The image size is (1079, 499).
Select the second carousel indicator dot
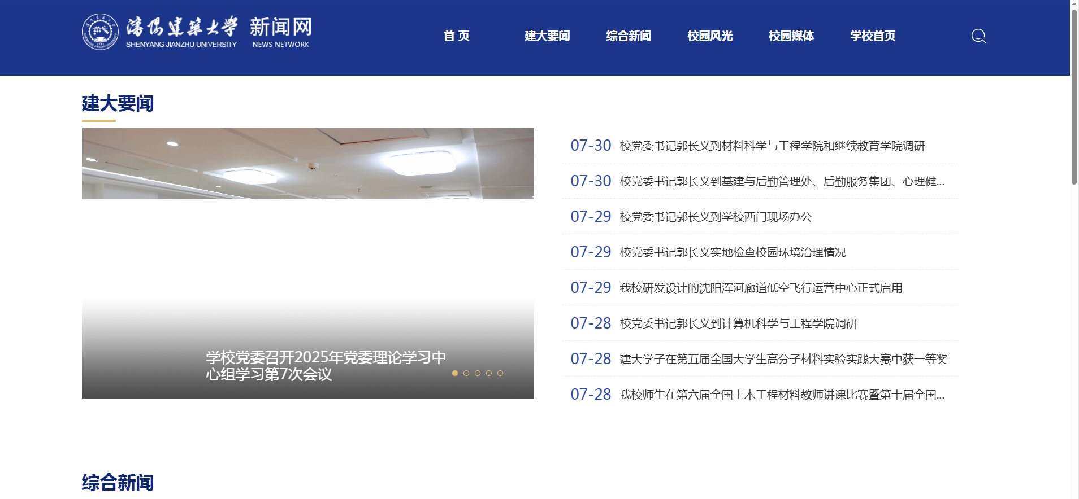click(466, 373)
